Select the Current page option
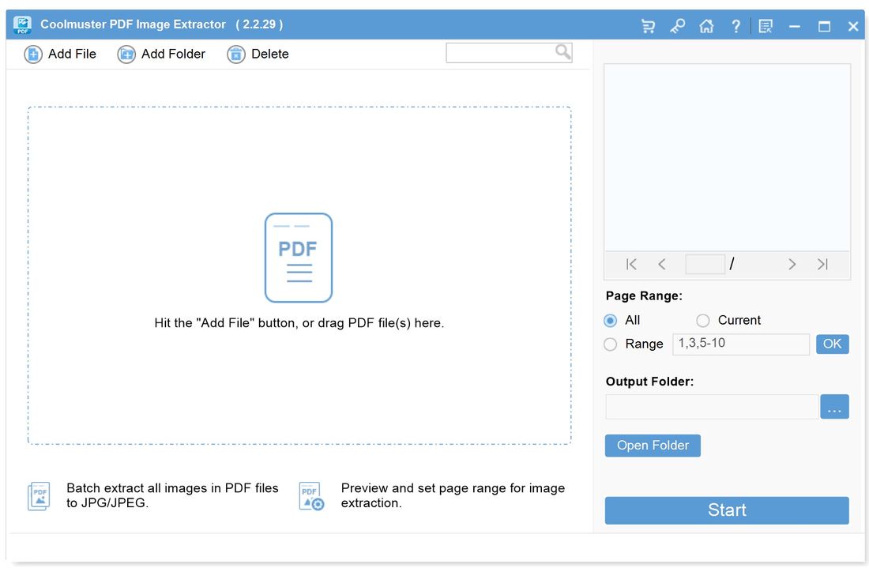 pyautogui.click(x=702, y=320)
